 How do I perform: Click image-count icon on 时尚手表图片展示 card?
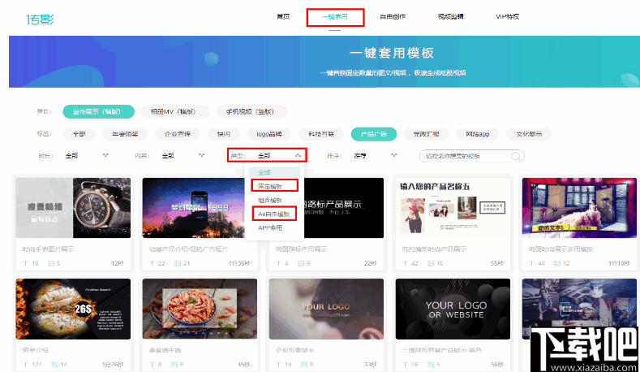click(50, 263)
